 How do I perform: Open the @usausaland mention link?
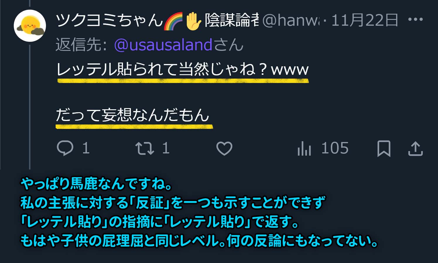click(x=163, y=45)
